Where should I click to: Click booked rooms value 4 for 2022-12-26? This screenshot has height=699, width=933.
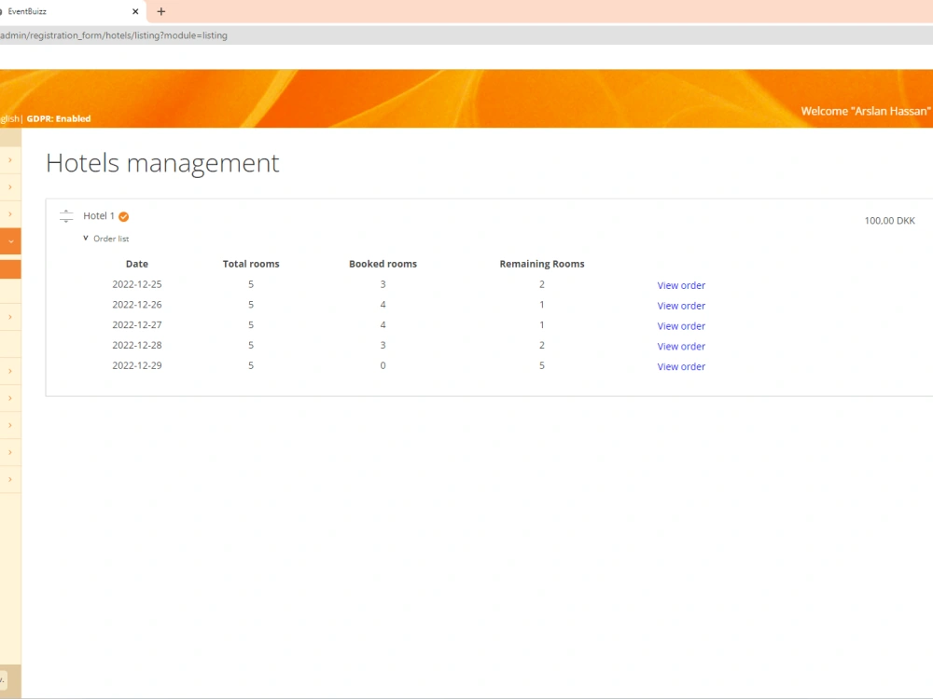coord(383,305)
